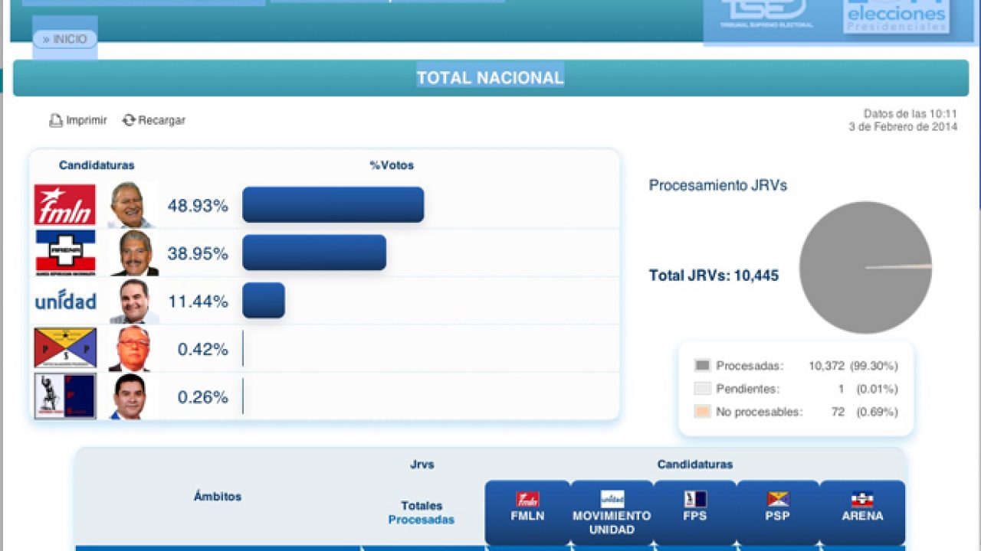This screenshot has width=981, height=551.
Task: Select the Movimiento Unidad column header
Action: click(612, 511)
